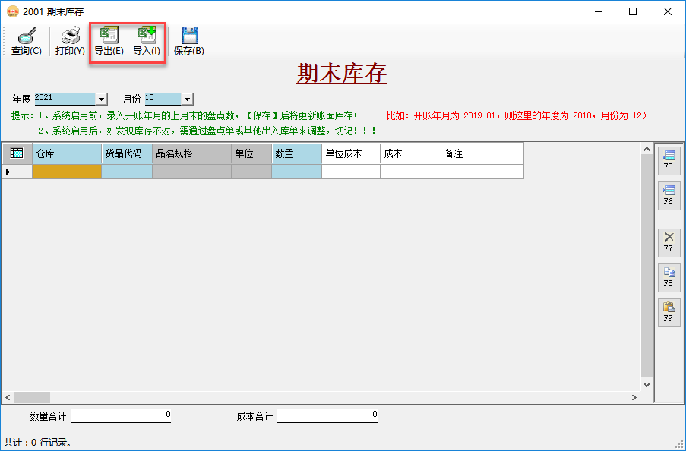
Task: Select the 查询 (Query) tool
Action: (x=25, y=40)
